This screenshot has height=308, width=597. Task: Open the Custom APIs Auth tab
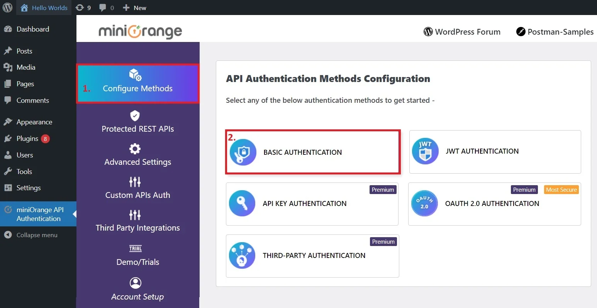[138, 188]
